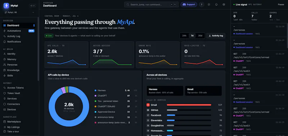
Task: Go to the Identity page
Action: tap(18, 54)
